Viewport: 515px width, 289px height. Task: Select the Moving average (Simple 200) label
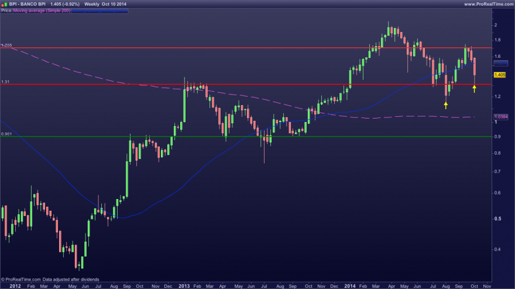click(x=42, y=11)
